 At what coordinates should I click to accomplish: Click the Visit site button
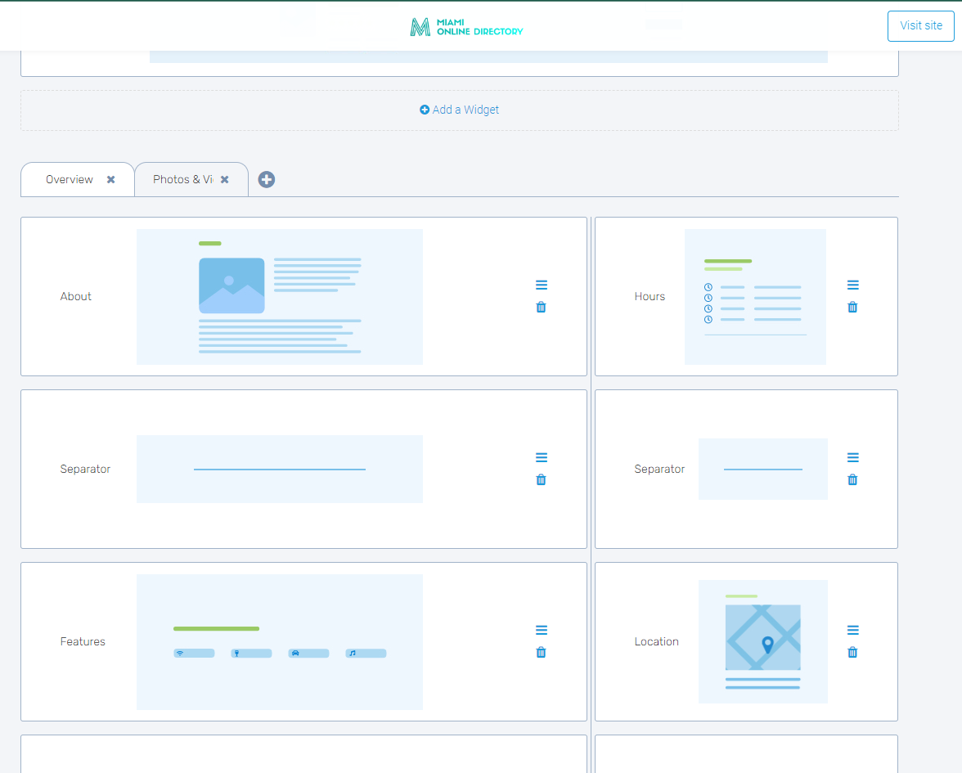coord(920,25)
